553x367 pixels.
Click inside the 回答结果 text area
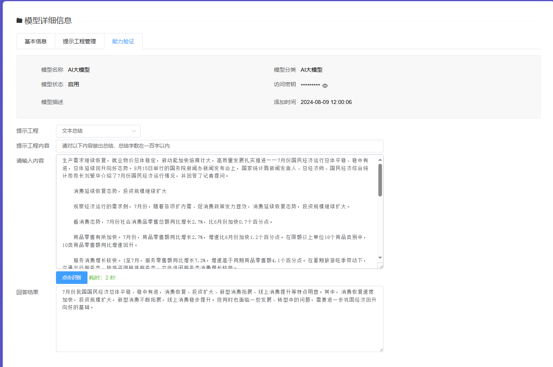pyautogui.click(x=220, y=319)
